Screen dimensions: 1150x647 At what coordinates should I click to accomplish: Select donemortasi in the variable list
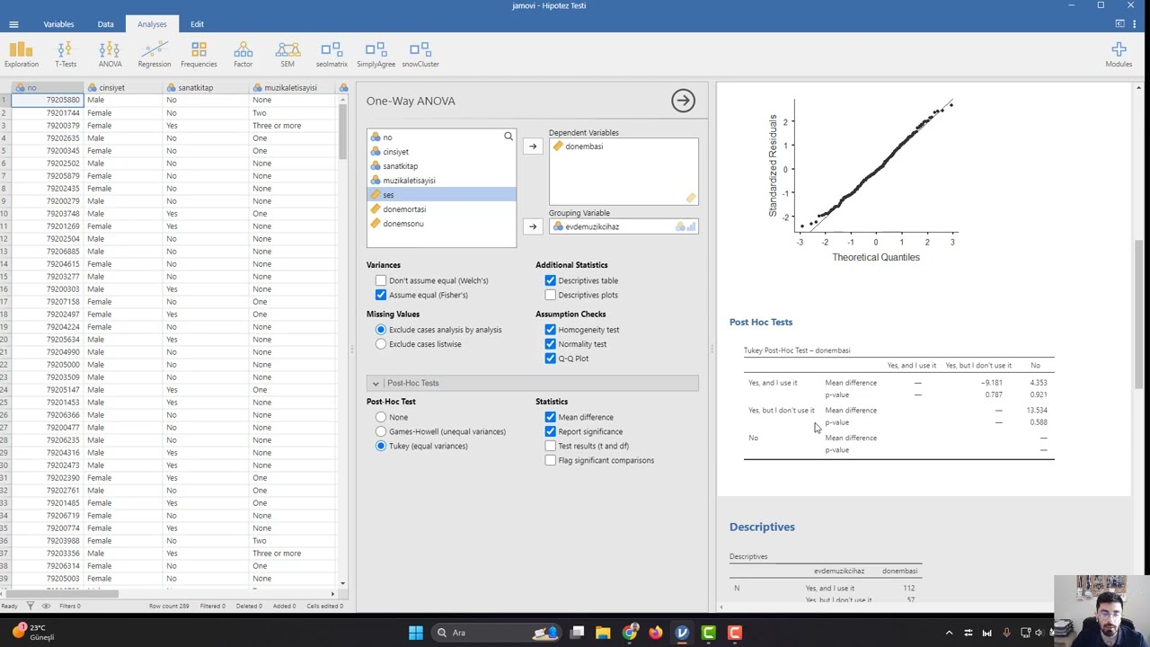coord(441,209)
